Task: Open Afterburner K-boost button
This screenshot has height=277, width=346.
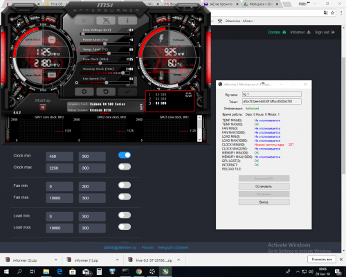Action: coord(84,21)
